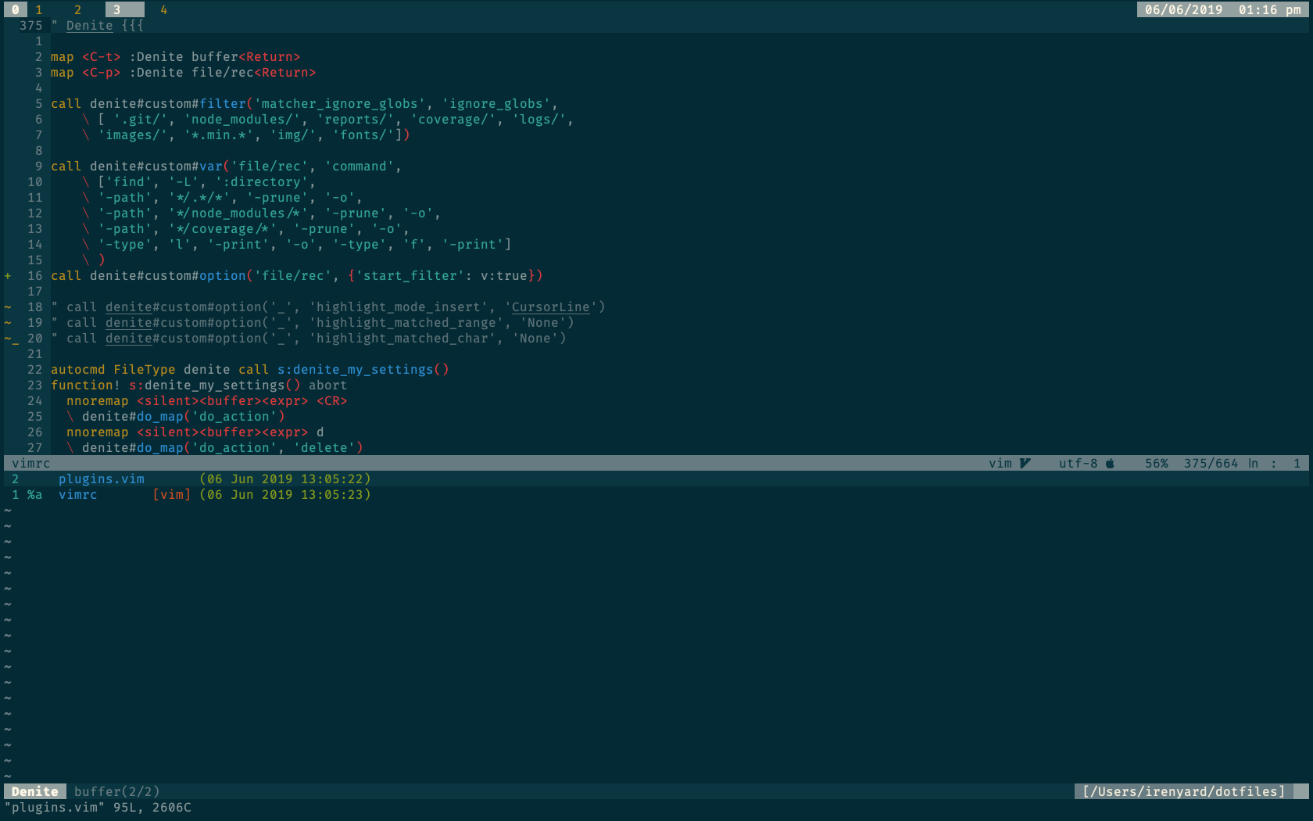The image size is (1313, 821).
Task: Click the Vim logo icon in the statusline
Action: (1025, 463)
